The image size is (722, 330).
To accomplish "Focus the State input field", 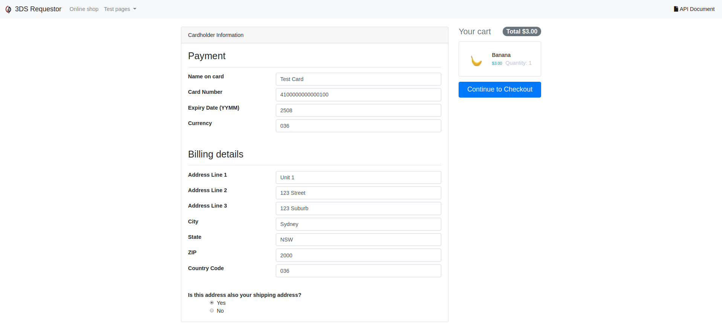I will pyautogui.click(x=358, y=240).
